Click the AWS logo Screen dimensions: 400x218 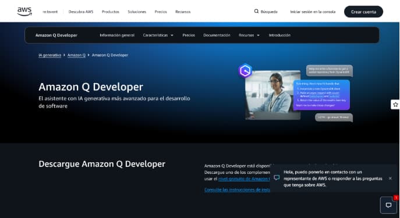pos(24,12)
